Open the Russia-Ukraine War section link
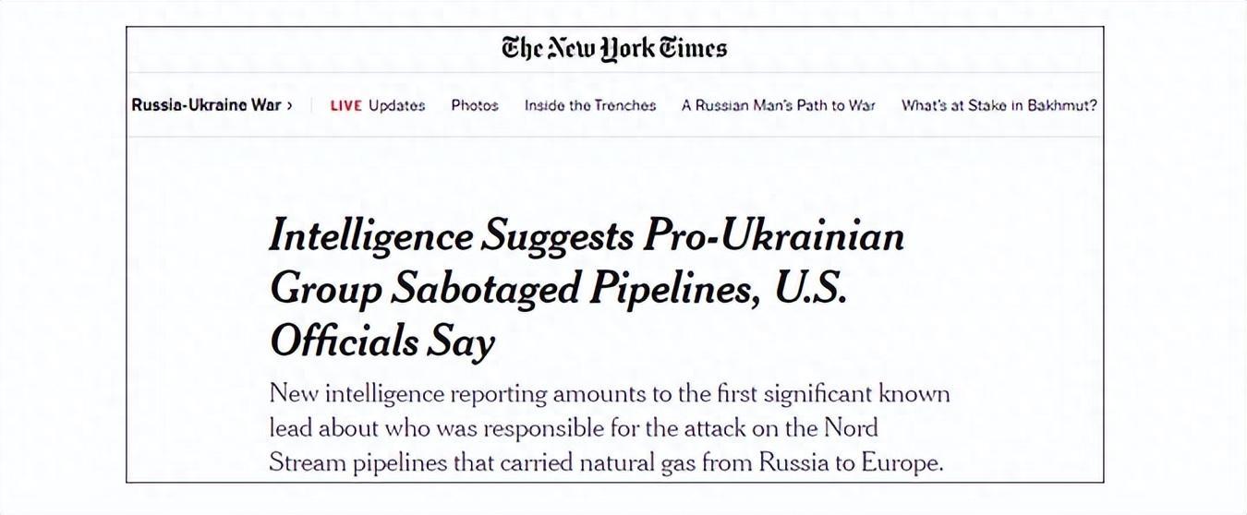Viewport: 1247px width, 515px height. coord(206,105)
